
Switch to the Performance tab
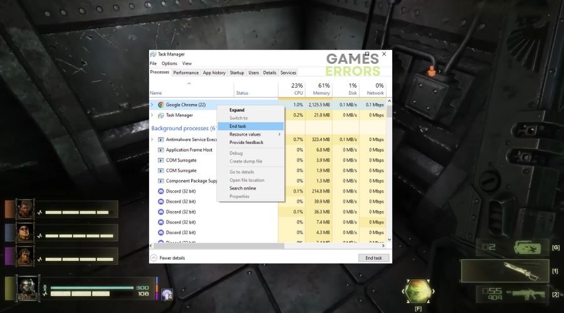tap(186, 73)
